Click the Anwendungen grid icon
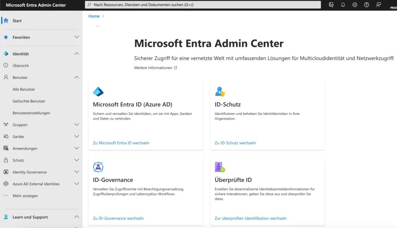 [6, 148]
